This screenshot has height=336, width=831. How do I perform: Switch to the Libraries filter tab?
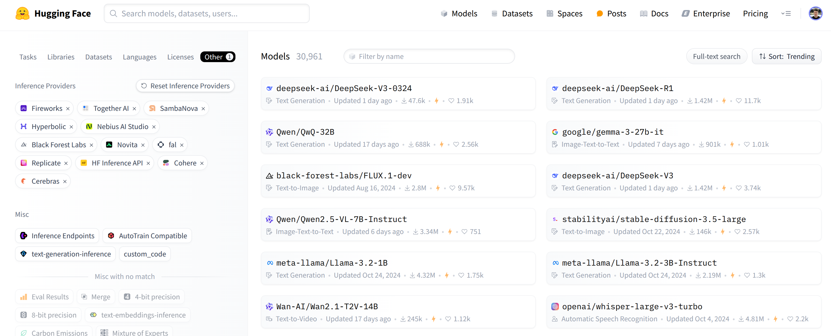pos(61,57)
